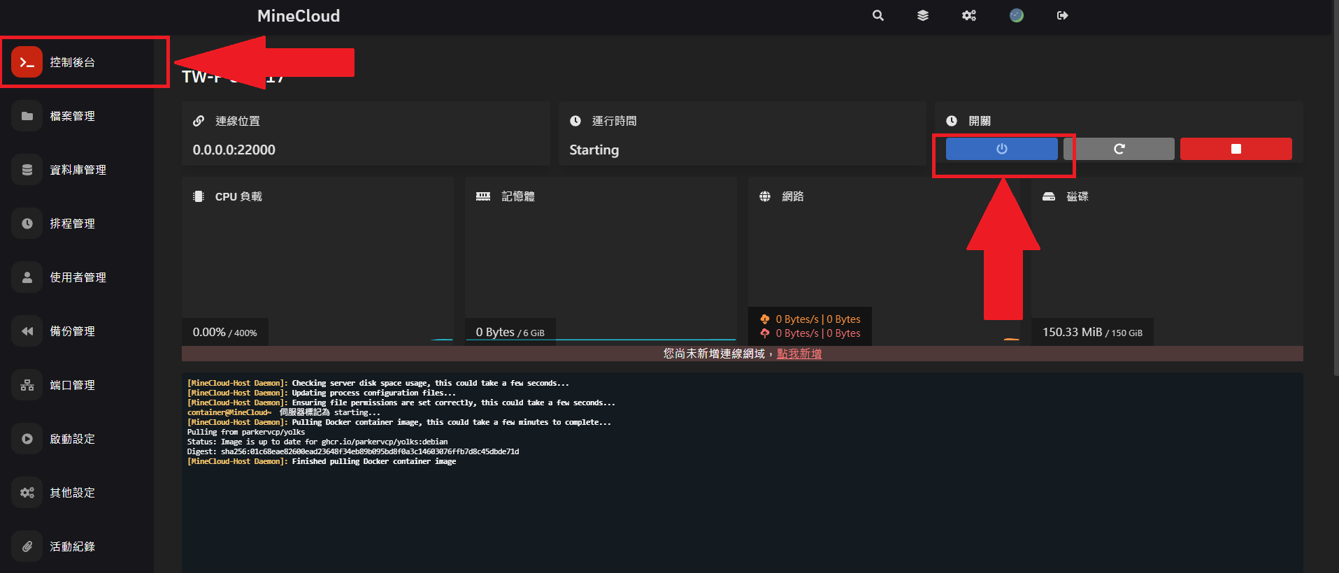Click the clock icon beside 運行時間

coord(575,121)
